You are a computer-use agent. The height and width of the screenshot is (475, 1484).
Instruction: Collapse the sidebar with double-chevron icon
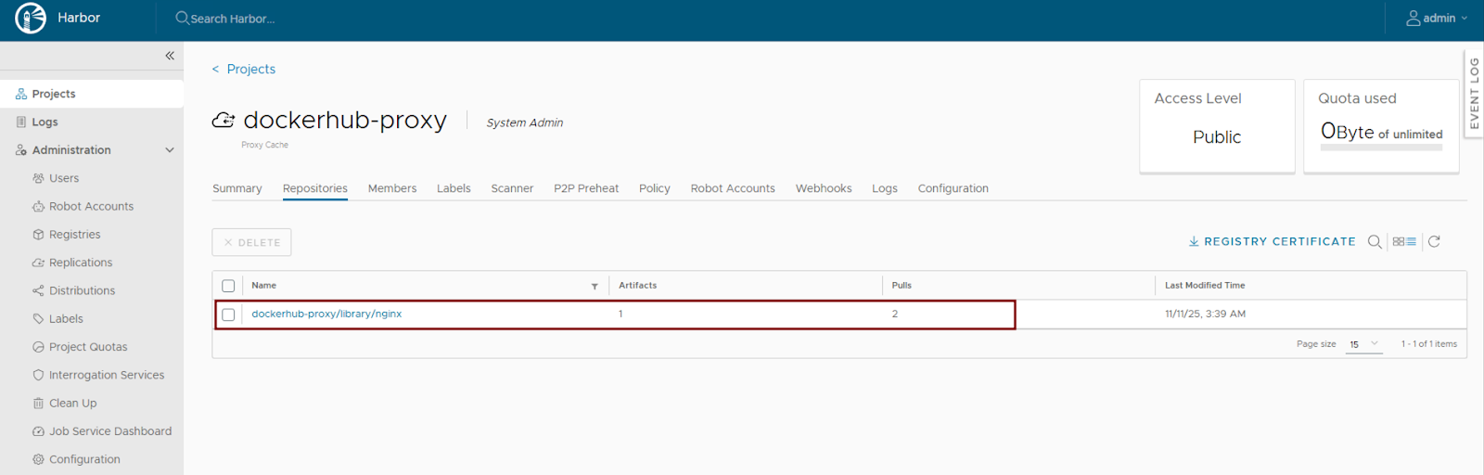[x=170, y=56]
